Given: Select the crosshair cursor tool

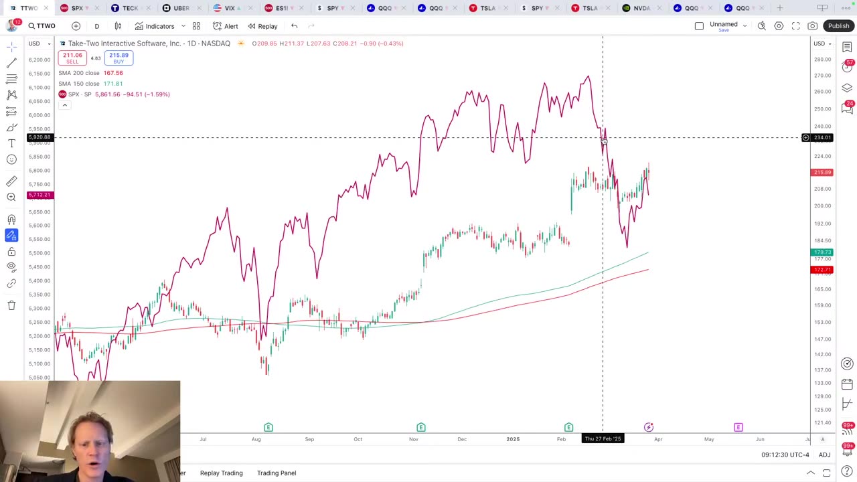Looking at the screenshot, I should [x=11, y=46].
